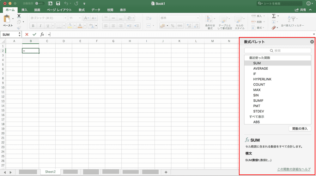
Task: Click the Formula Builder search field
Action: coord(277,51)
